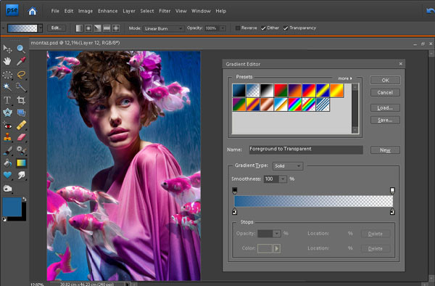Open the Filter menu
The height and width of the screenshot is (286, 435).
tap(165, 11)
